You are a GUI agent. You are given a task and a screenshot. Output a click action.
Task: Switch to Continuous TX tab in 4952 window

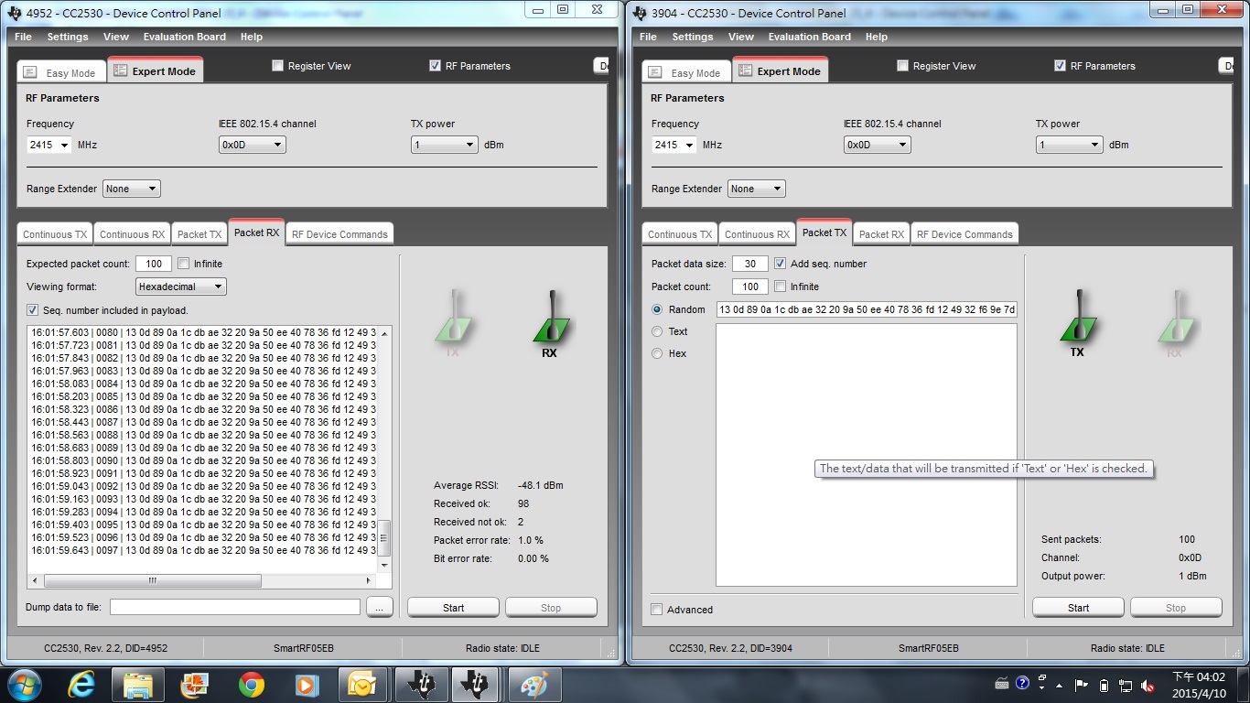[55, 234]
